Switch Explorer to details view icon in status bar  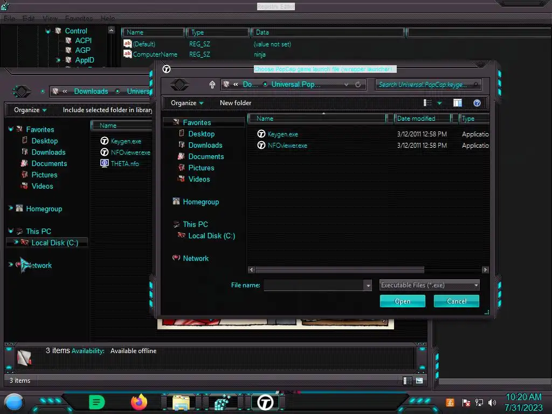coord(408,381)
